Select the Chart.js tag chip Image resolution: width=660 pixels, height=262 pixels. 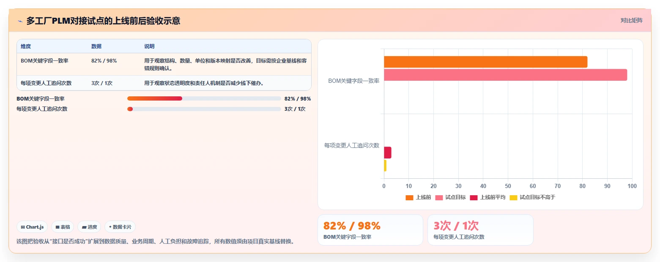coord(32,227)
